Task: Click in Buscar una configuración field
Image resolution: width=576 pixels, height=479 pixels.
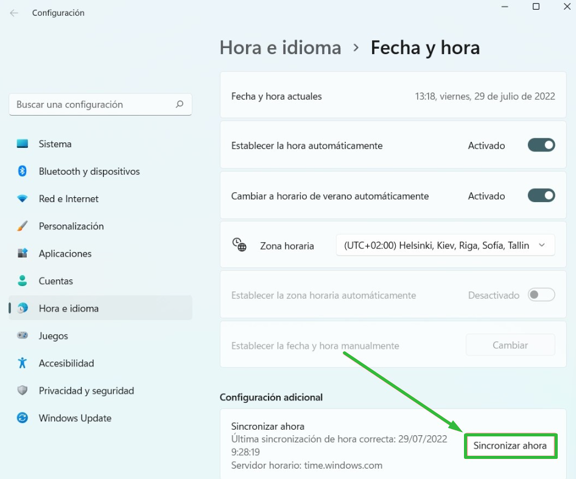Action: click(x=100, y=104)
